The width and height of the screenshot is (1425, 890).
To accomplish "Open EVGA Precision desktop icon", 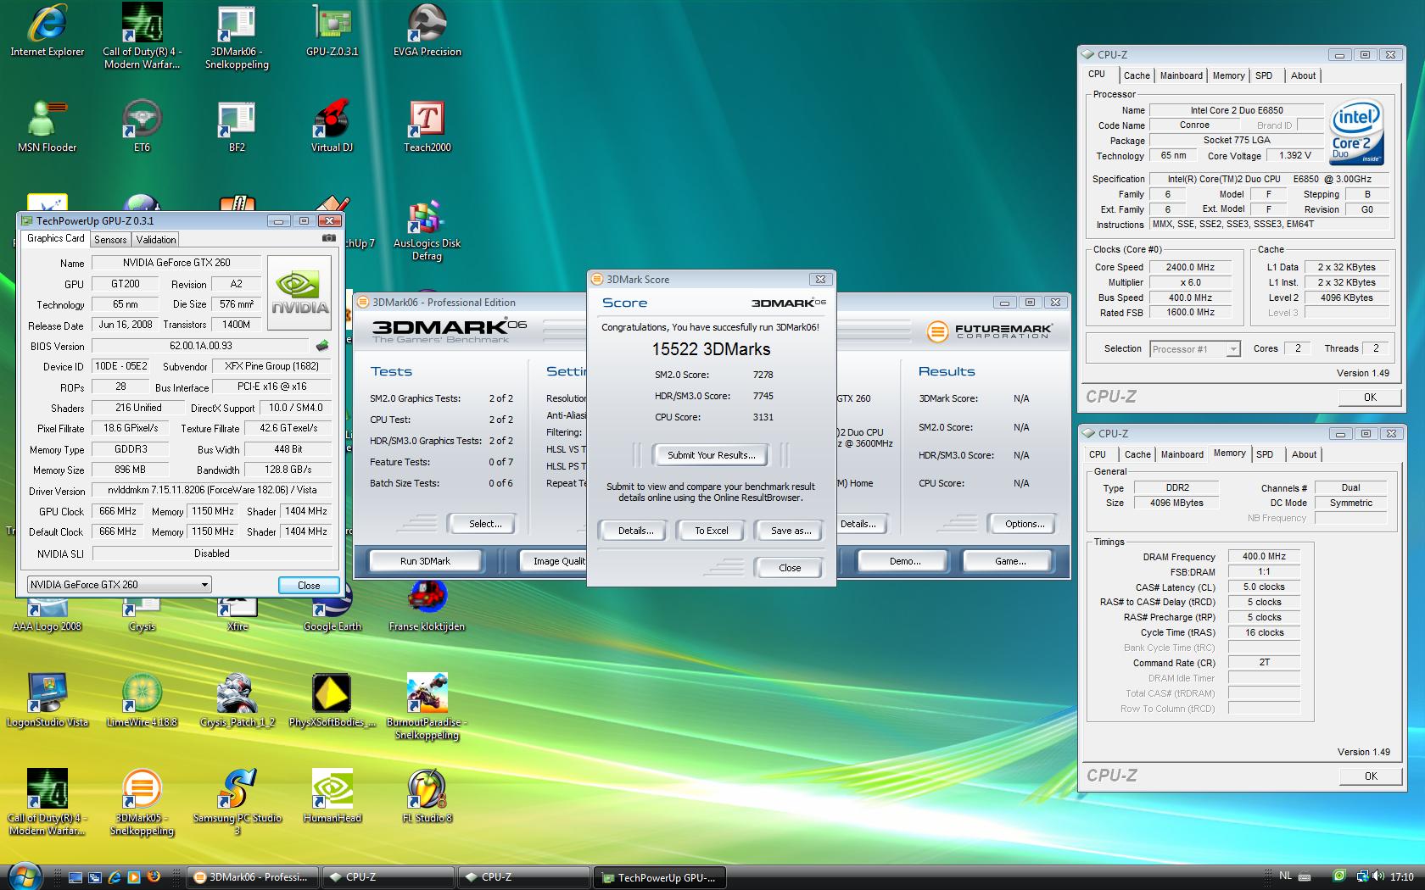I will [x=427, y=31].
